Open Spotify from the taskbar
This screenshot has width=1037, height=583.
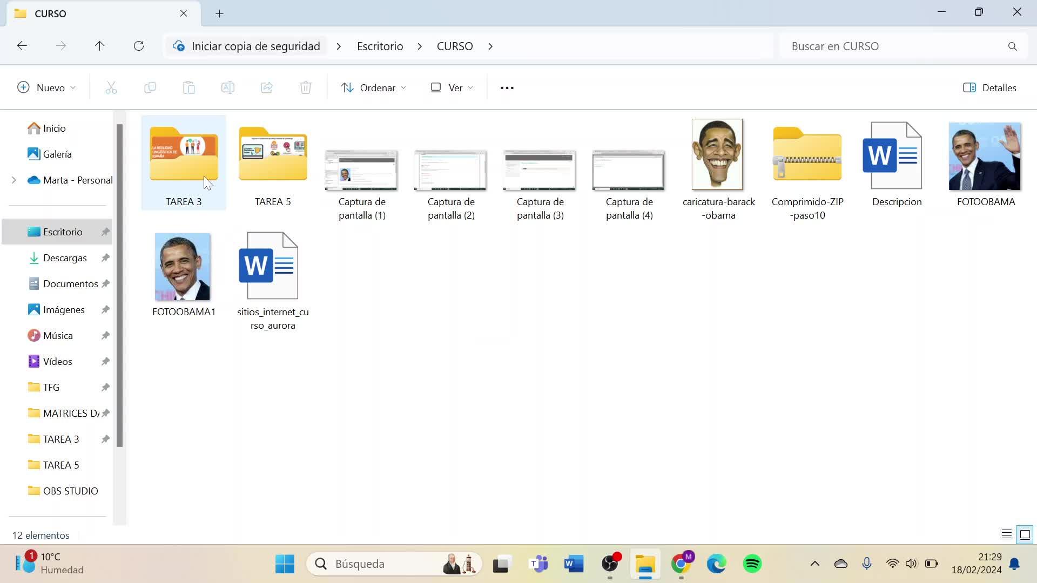click(752, 564)
